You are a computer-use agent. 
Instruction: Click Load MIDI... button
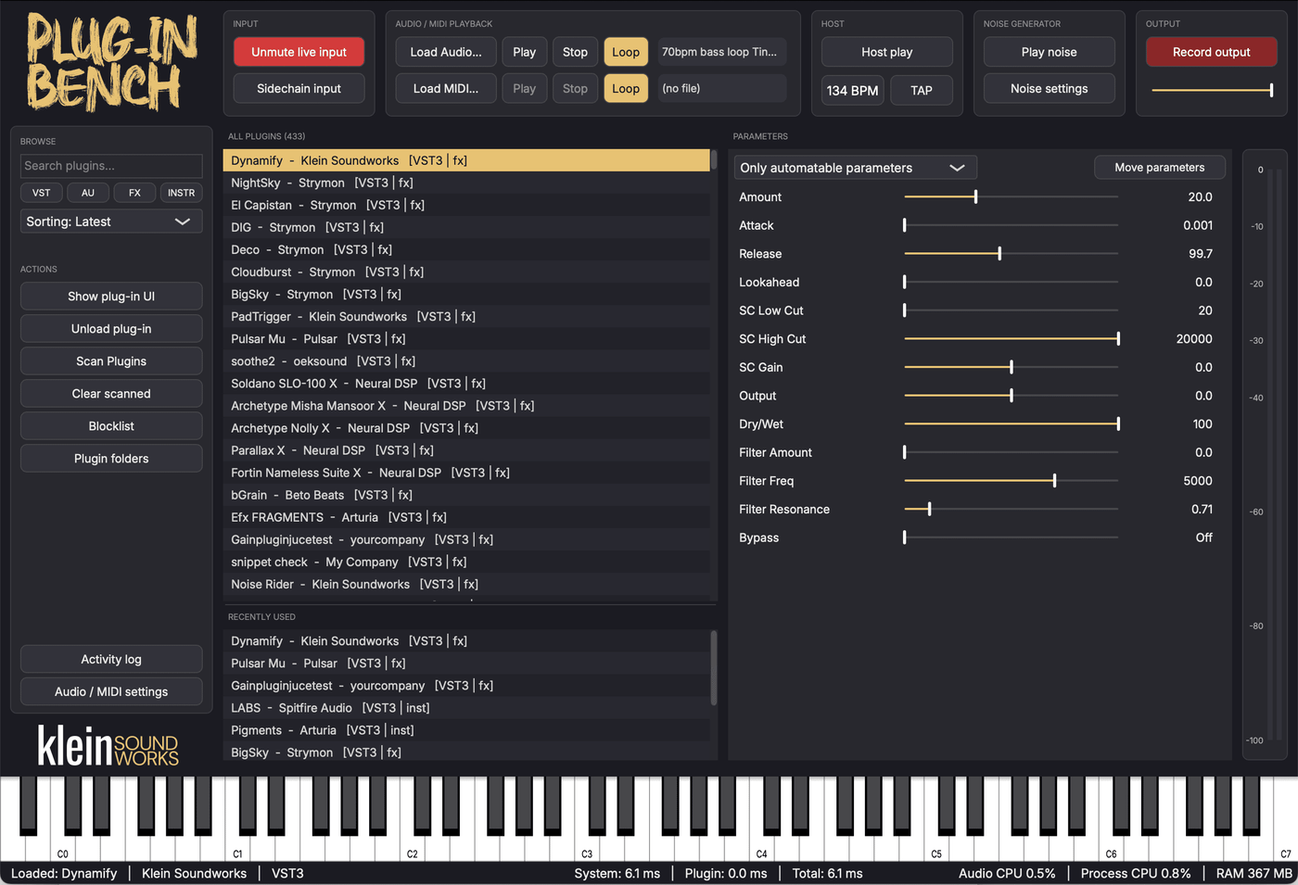click(446, 88)
